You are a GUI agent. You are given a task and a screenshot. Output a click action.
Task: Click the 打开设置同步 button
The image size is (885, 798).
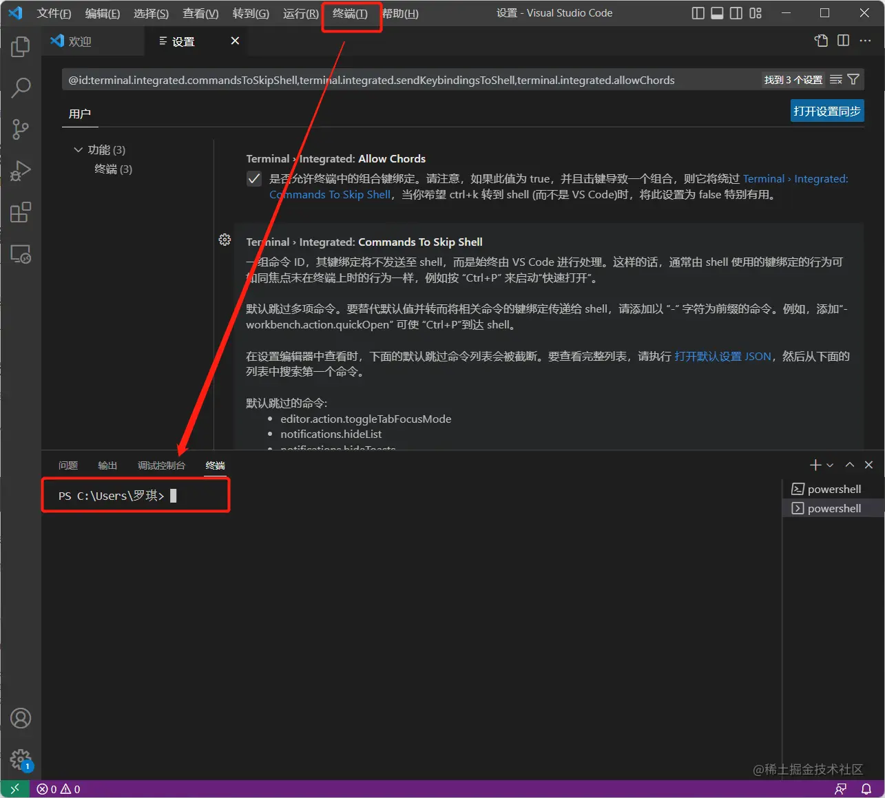tap(827, 111)
